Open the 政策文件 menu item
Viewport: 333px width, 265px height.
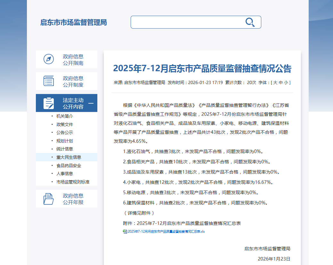pyautogui.click(x=65, y=124)
